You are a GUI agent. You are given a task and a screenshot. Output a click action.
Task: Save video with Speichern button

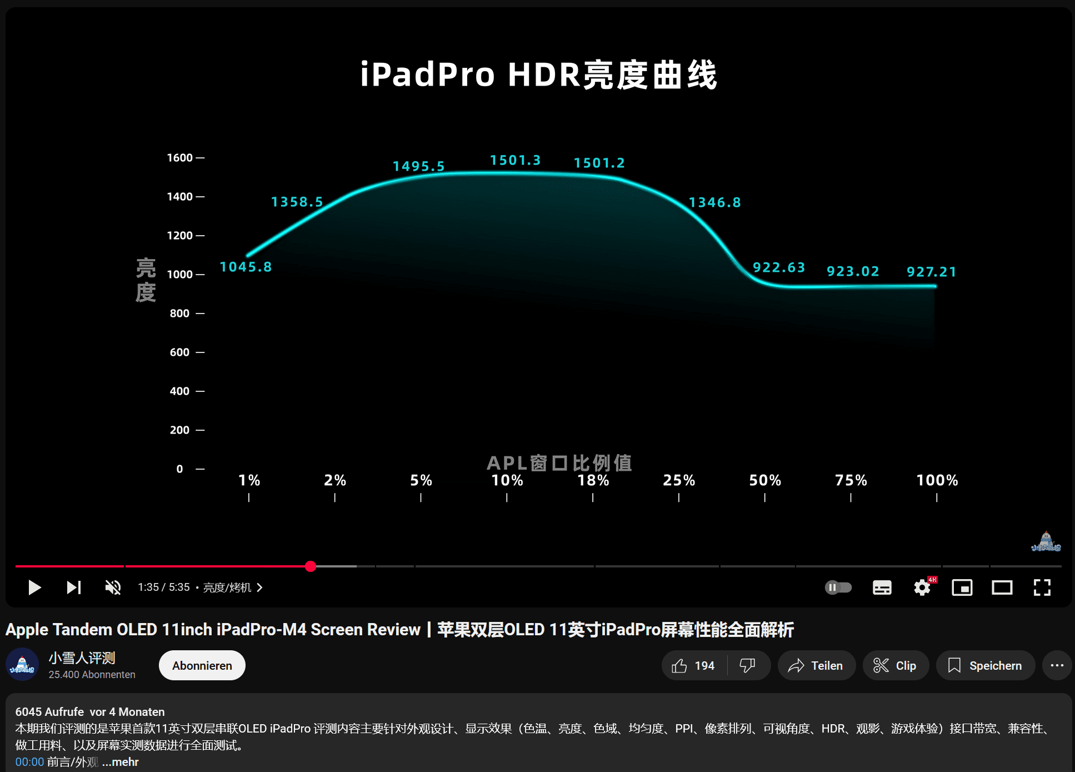click(x=986, y=665)
